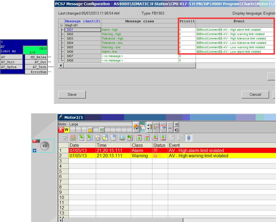Click the 'Date' column header in message list
This screenshot has width=276, height=222.
(82, 145)
